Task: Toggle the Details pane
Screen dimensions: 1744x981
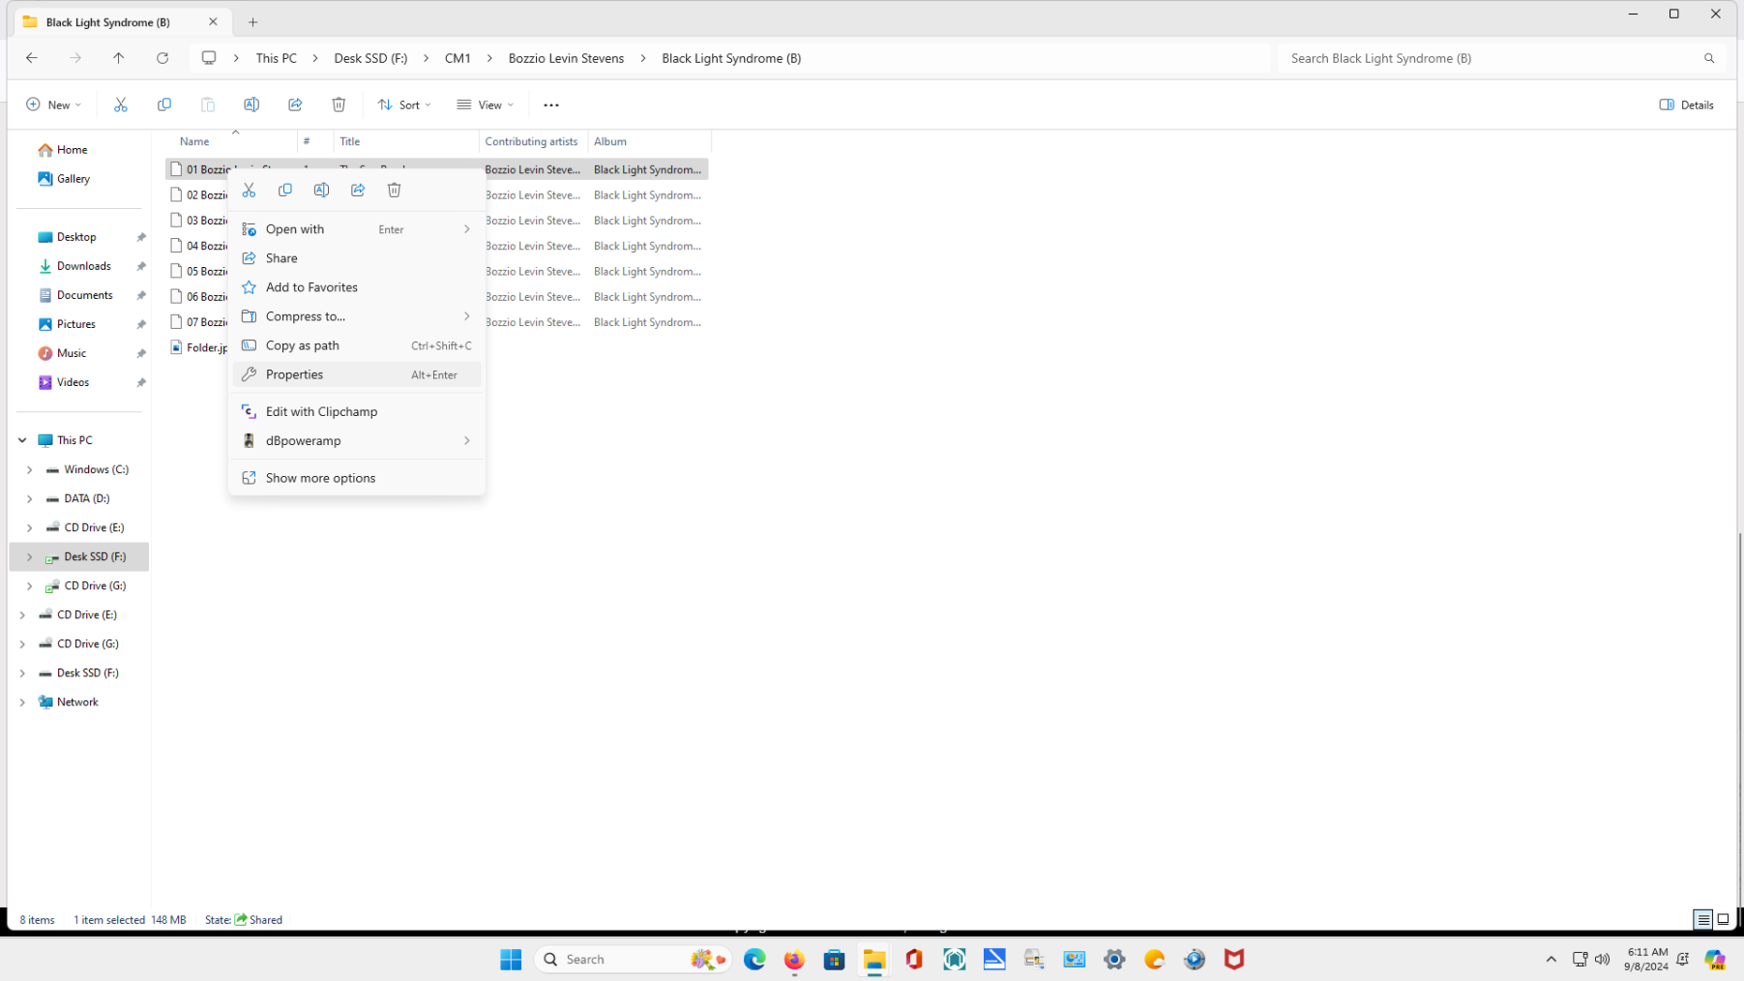Action: [x=1686, y=104]
